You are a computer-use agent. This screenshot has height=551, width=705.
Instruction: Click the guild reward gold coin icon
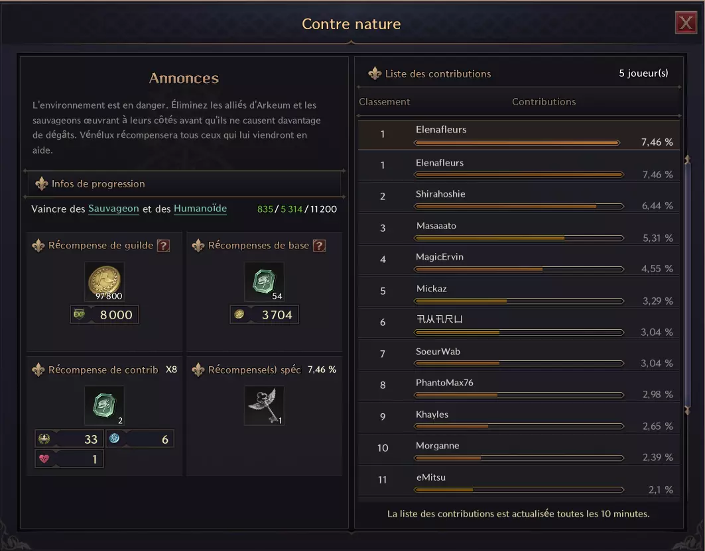105,281
